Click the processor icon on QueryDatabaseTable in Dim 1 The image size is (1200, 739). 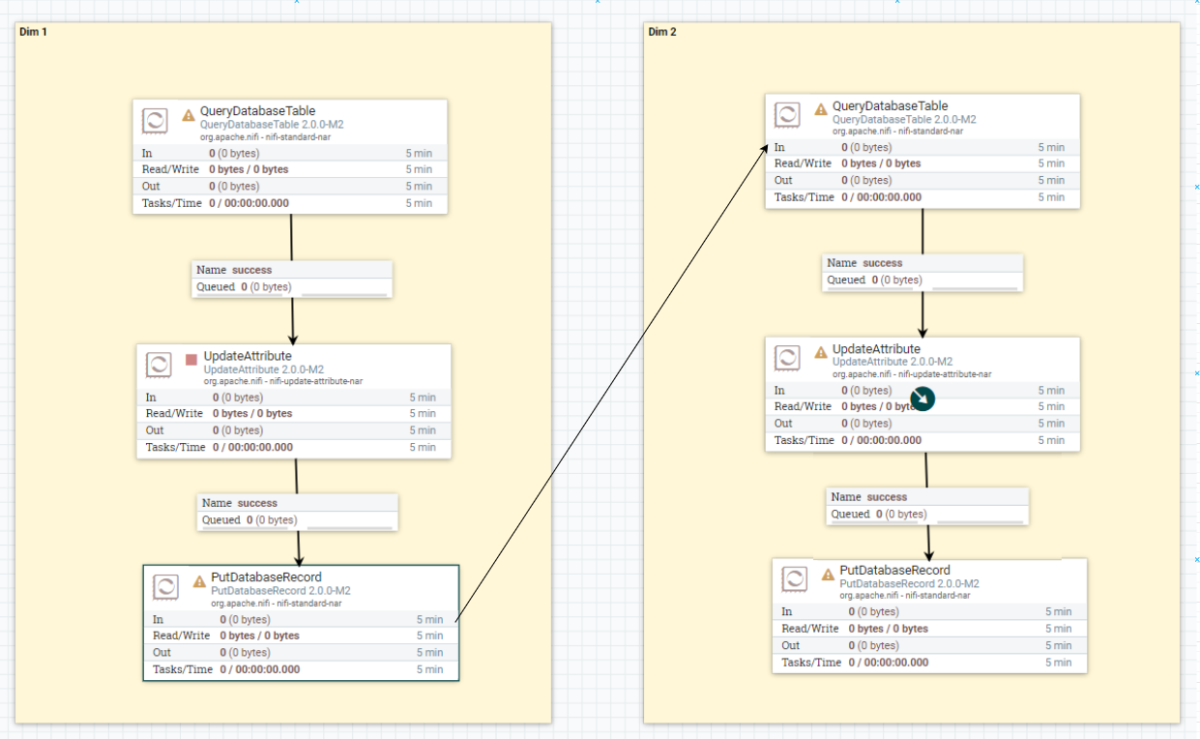pos(155,120)
